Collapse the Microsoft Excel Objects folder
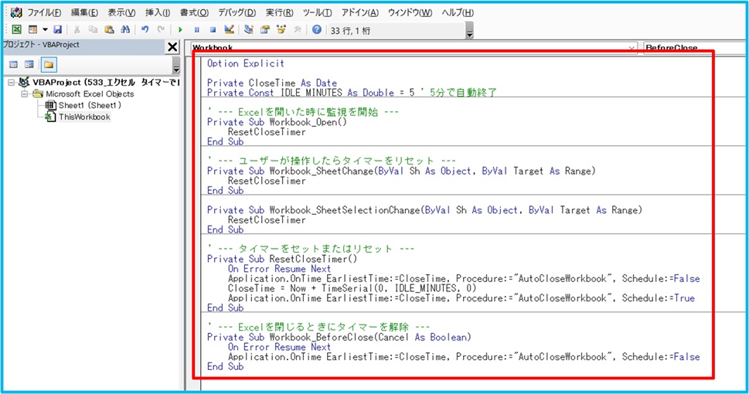Viewport: 749px width, 394px height. [x=25, y=93]
